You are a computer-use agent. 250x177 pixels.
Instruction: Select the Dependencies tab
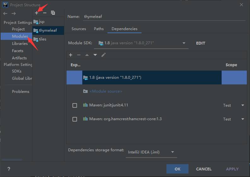pos(124,29)
